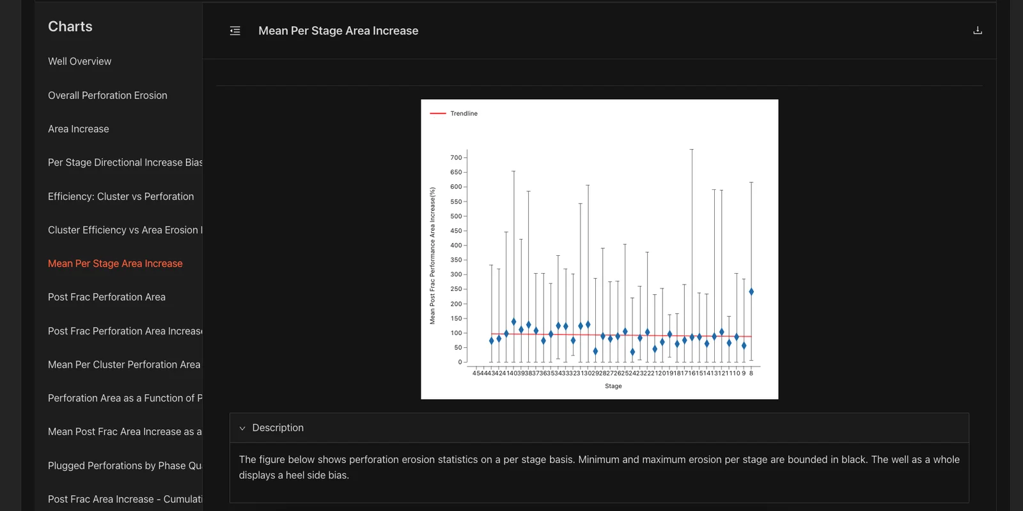Collapse the Description section chevron
Screen dimensions: 1023x511
pyautogui.click(x=242, y=428)
